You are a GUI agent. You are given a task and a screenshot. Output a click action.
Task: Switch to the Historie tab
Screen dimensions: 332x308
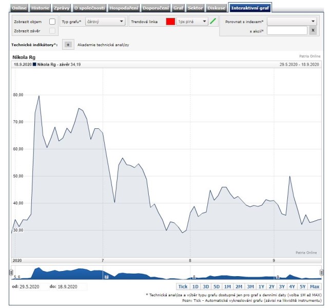point(40,8)
